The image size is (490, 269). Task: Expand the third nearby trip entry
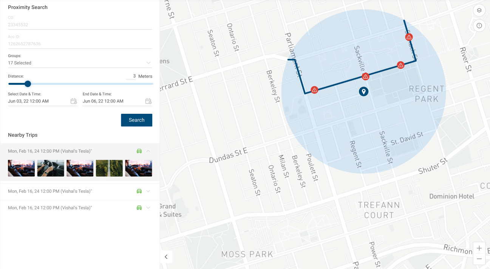pos(148,208)
